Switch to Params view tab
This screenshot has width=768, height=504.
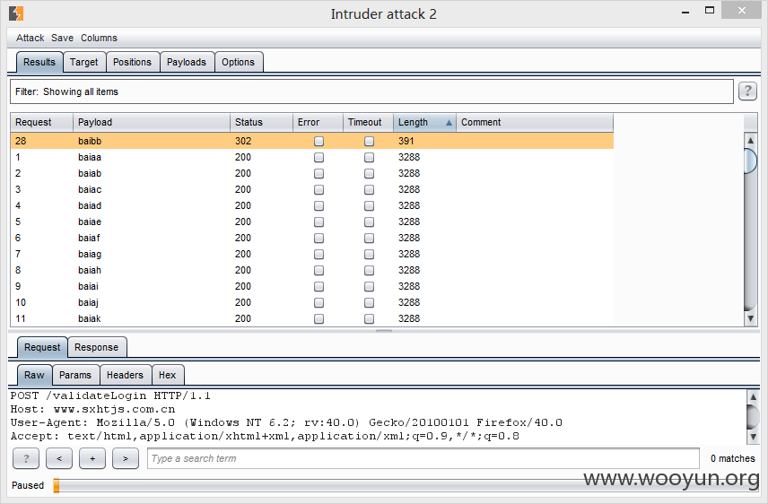click(x=75, y=375)
